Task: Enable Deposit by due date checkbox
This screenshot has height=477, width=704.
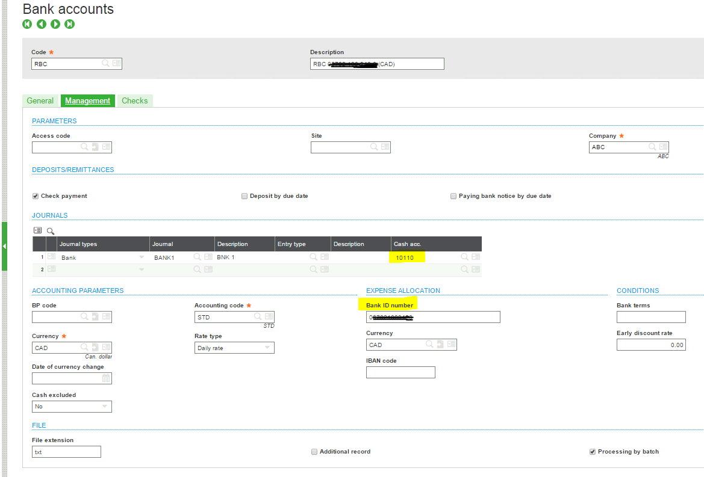Action: point(245,196)
